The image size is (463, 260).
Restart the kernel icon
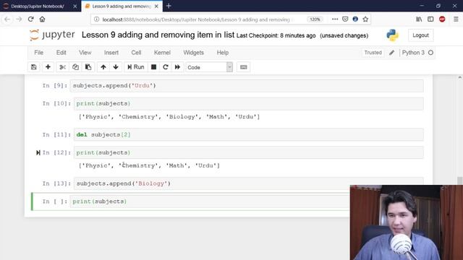point(166,67)
